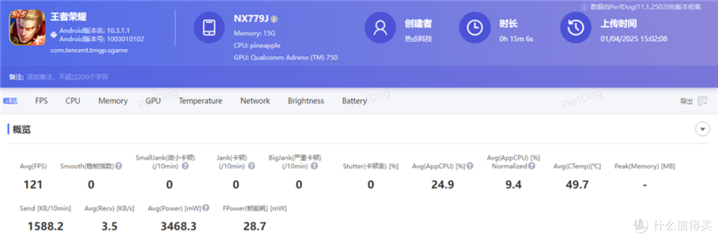
Task: Click help icon next to Avg(Power) [mW]
Action: tap(206, 208)
